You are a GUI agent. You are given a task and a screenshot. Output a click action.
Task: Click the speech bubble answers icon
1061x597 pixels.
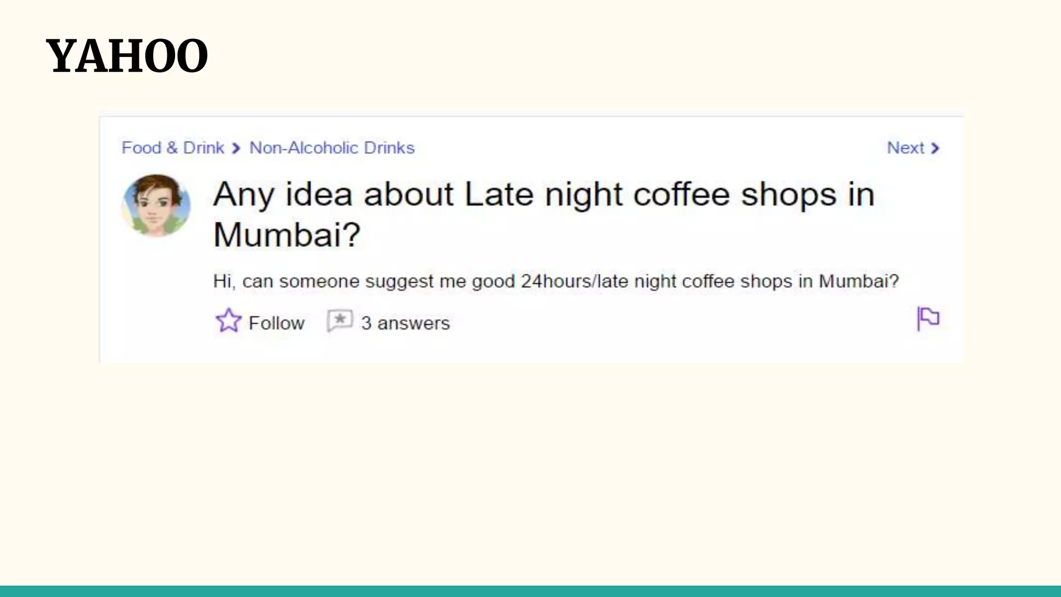point(340,321)
